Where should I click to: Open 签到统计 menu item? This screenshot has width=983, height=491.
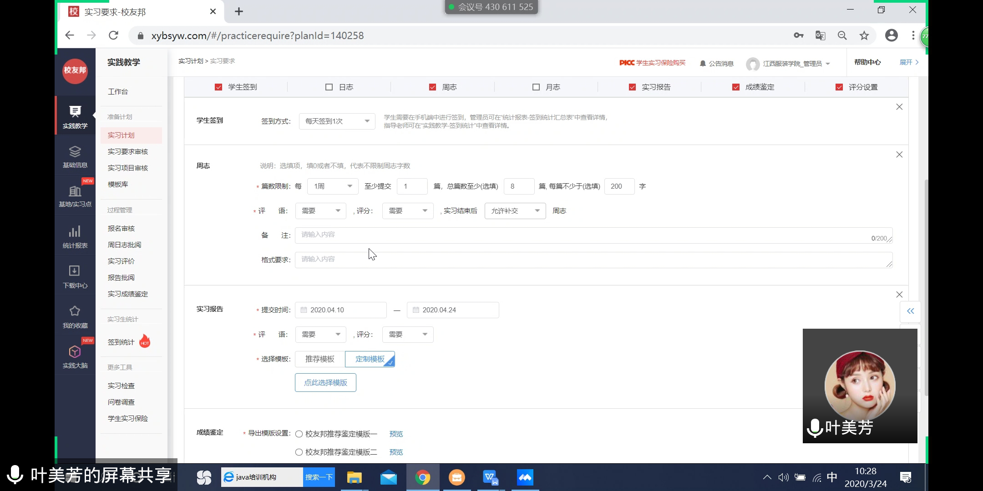pos(121,342)
